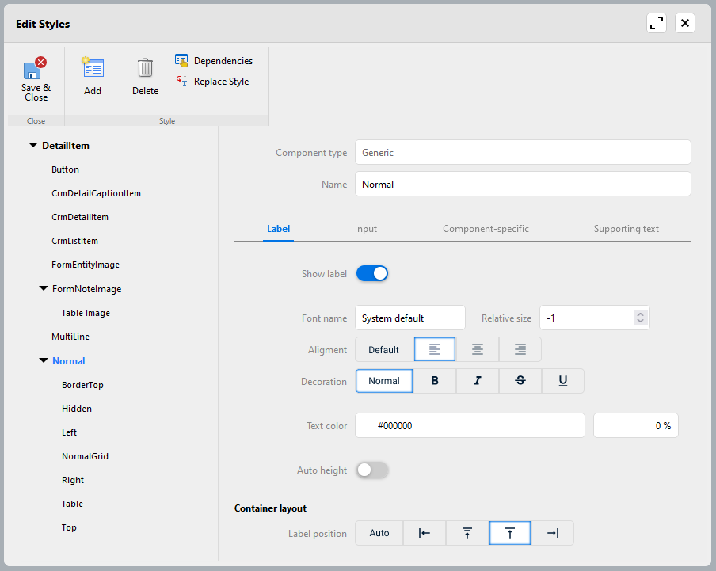Click the Delete trash icon

click(145, 68)
